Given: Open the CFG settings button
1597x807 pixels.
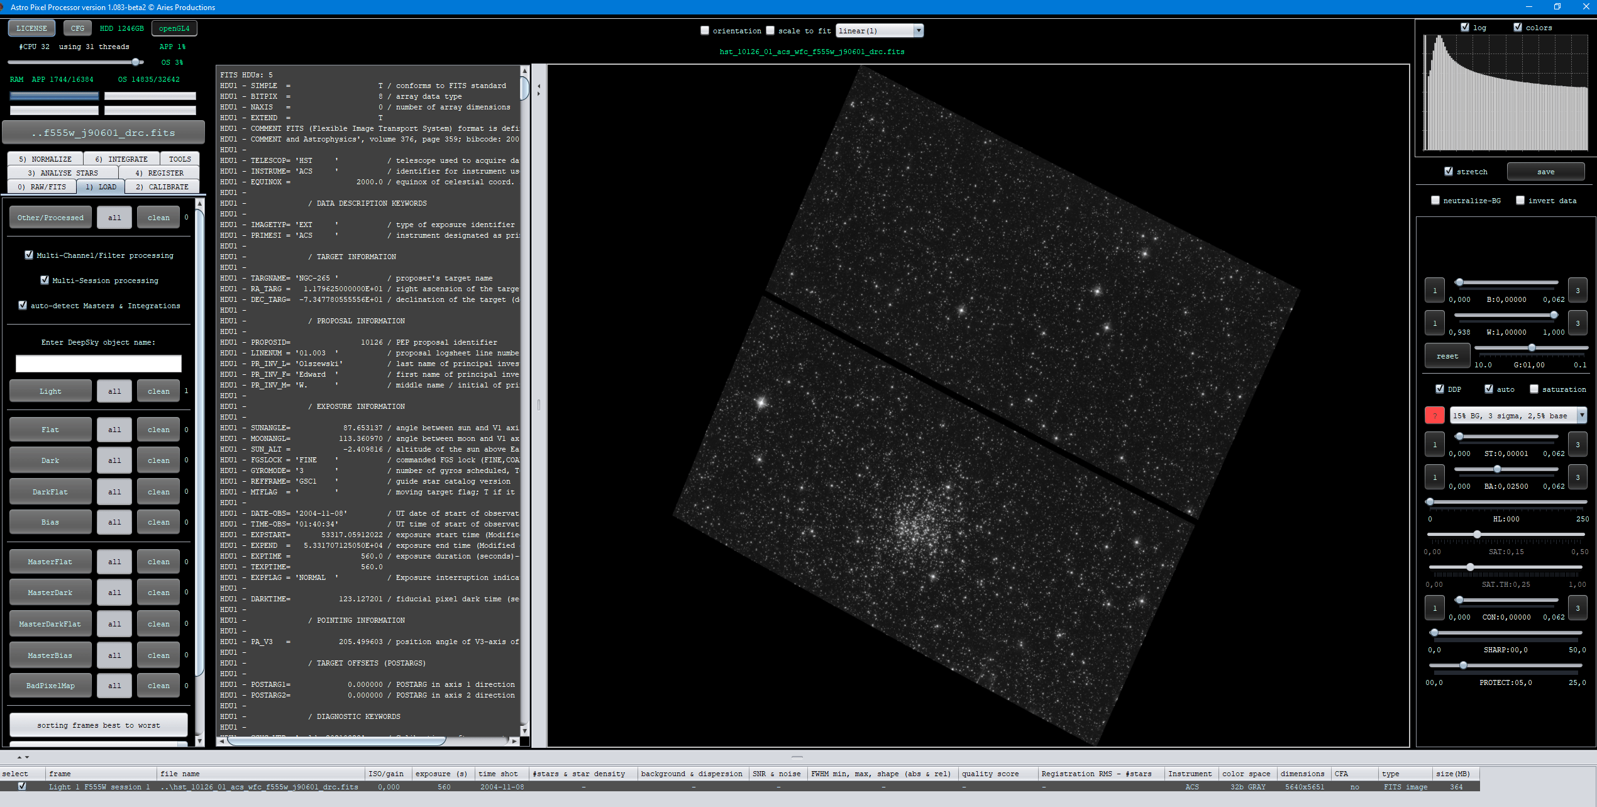Looking at the screenshot, I should 77,28.
